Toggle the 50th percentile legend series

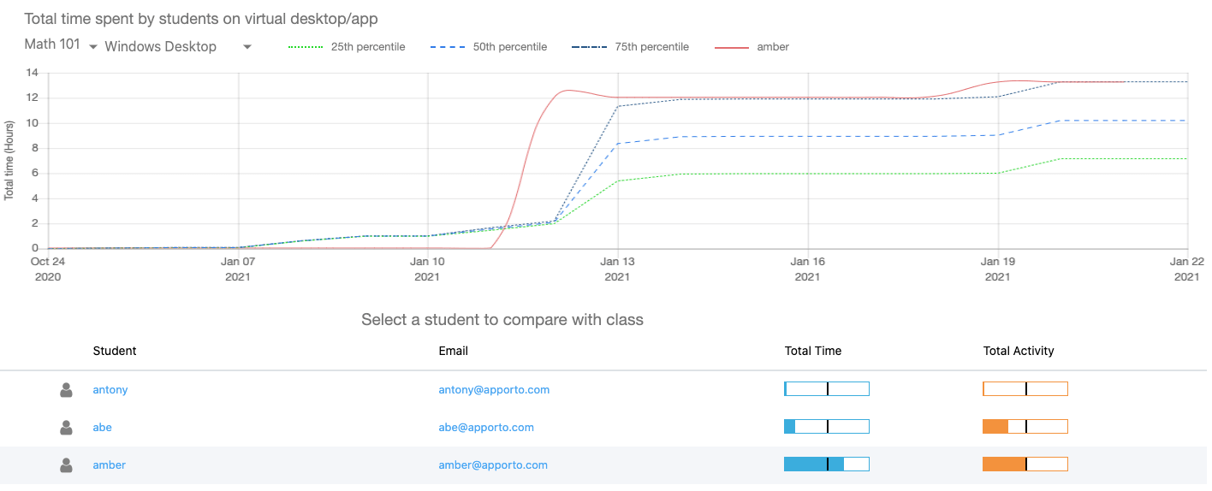(489, 47)
